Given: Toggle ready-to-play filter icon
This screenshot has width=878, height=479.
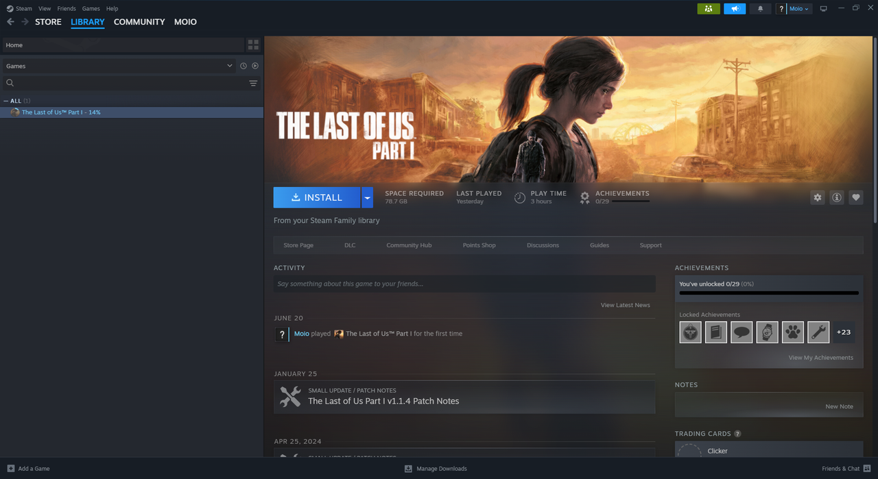Looking at the screenshot, I should [255, 66].
